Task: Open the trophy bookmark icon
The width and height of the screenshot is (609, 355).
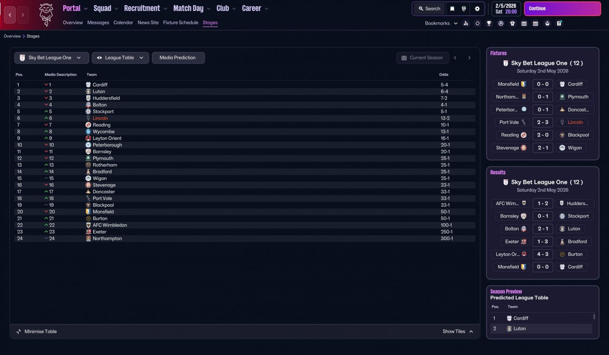Action: pos(489,23)
